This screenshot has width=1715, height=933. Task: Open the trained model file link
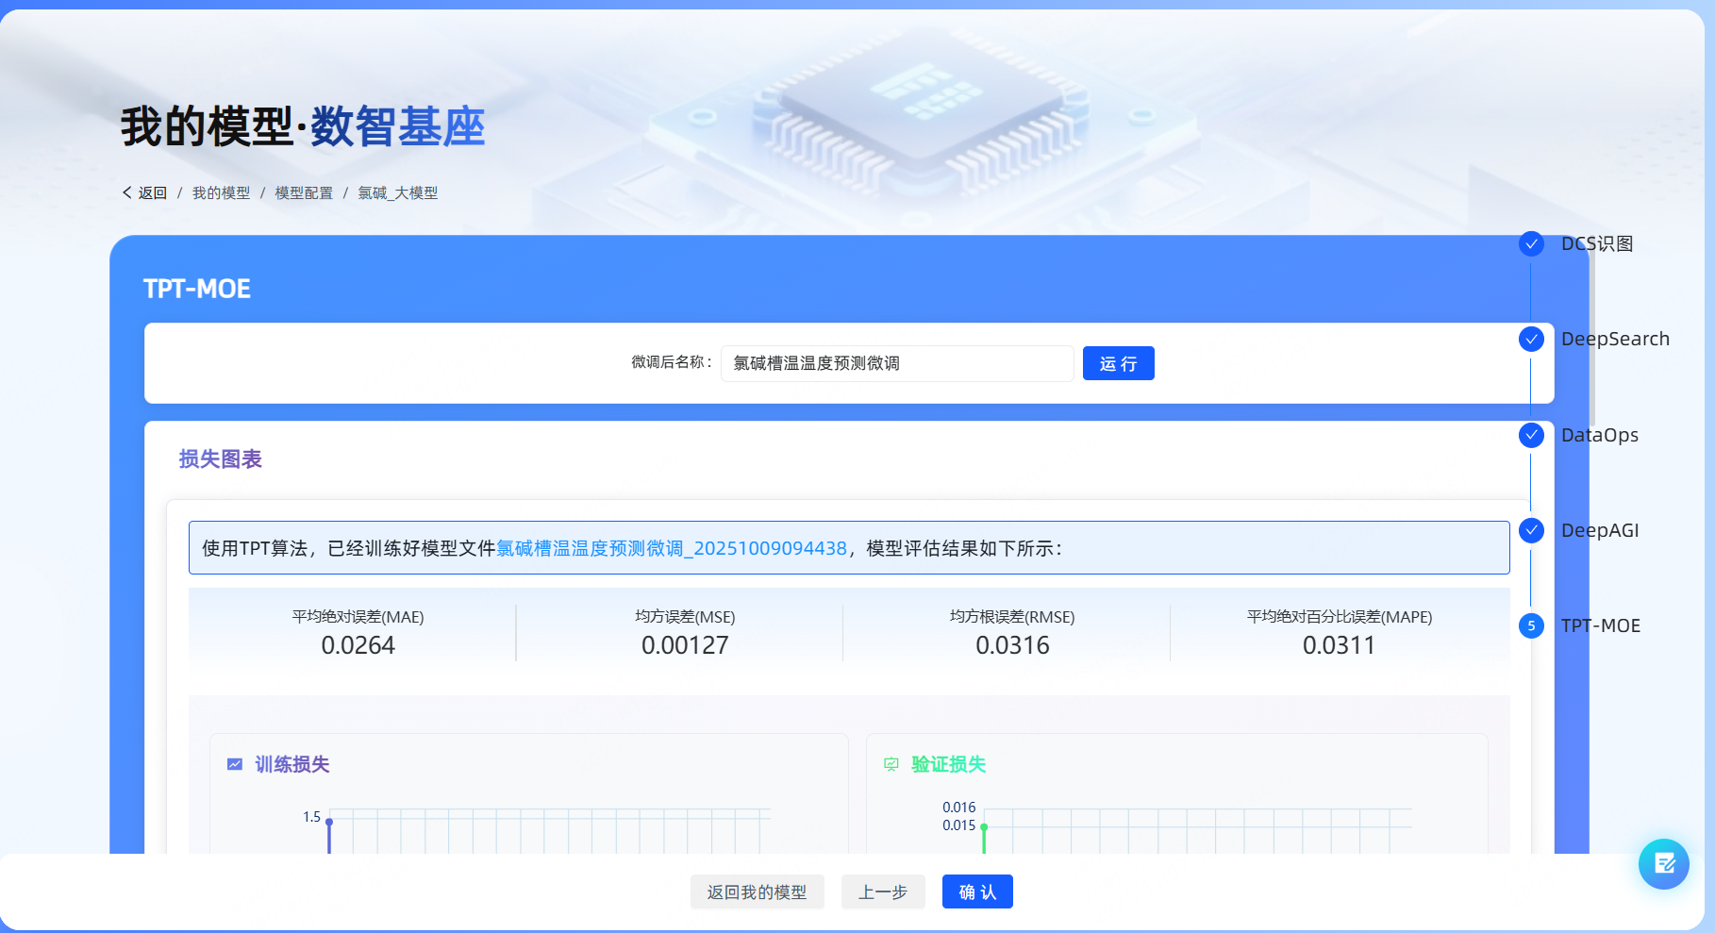pyautogui.click(x=672, y=548)
